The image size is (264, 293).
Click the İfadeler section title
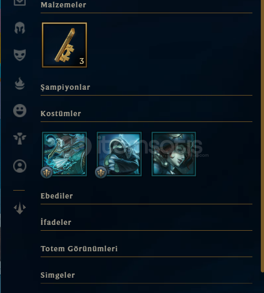[x=56, y=222]
